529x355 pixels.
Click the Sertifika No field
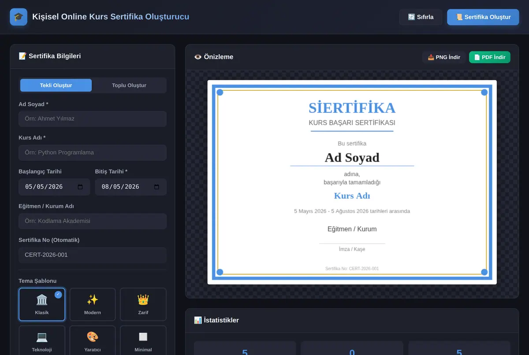[x=93, y=255]
